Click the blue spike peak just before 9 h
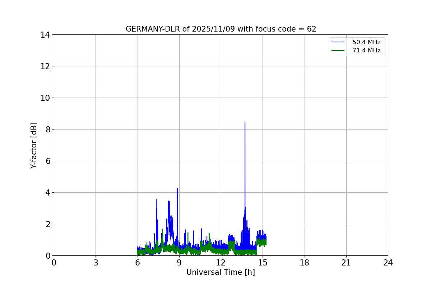 [x=177, y=188]
